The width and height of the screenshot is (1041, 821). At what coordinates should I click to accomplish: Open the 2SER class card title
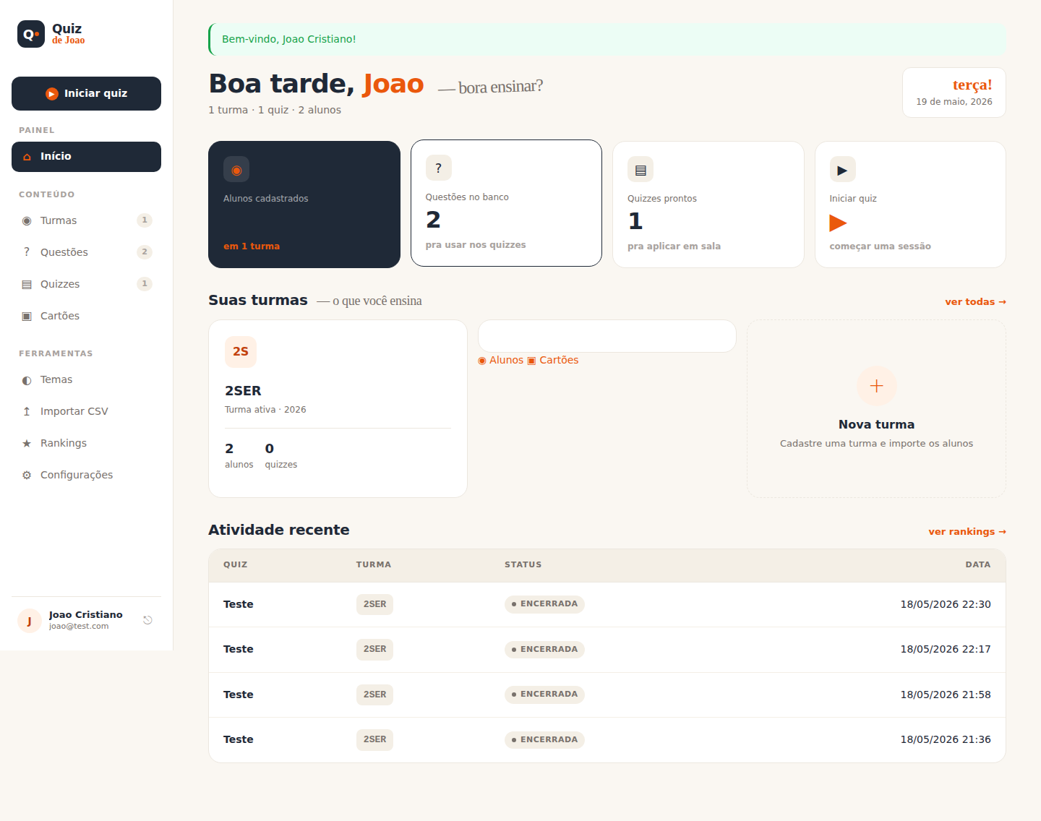[x=243, y=391]
